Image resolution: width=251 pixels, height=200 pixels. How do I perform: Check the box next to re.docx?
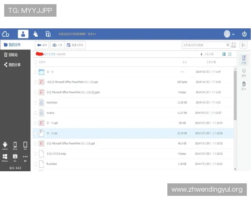coord(36,113)
